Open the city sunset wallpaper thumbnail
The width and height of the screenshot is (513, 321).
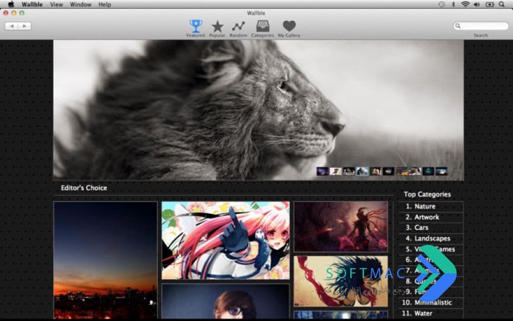point(106,260)
